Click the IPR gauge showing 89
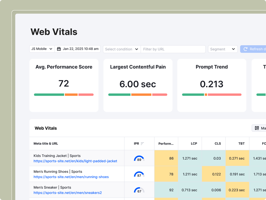The width and height of the screenshot is (266, 200). click(139, 159)
